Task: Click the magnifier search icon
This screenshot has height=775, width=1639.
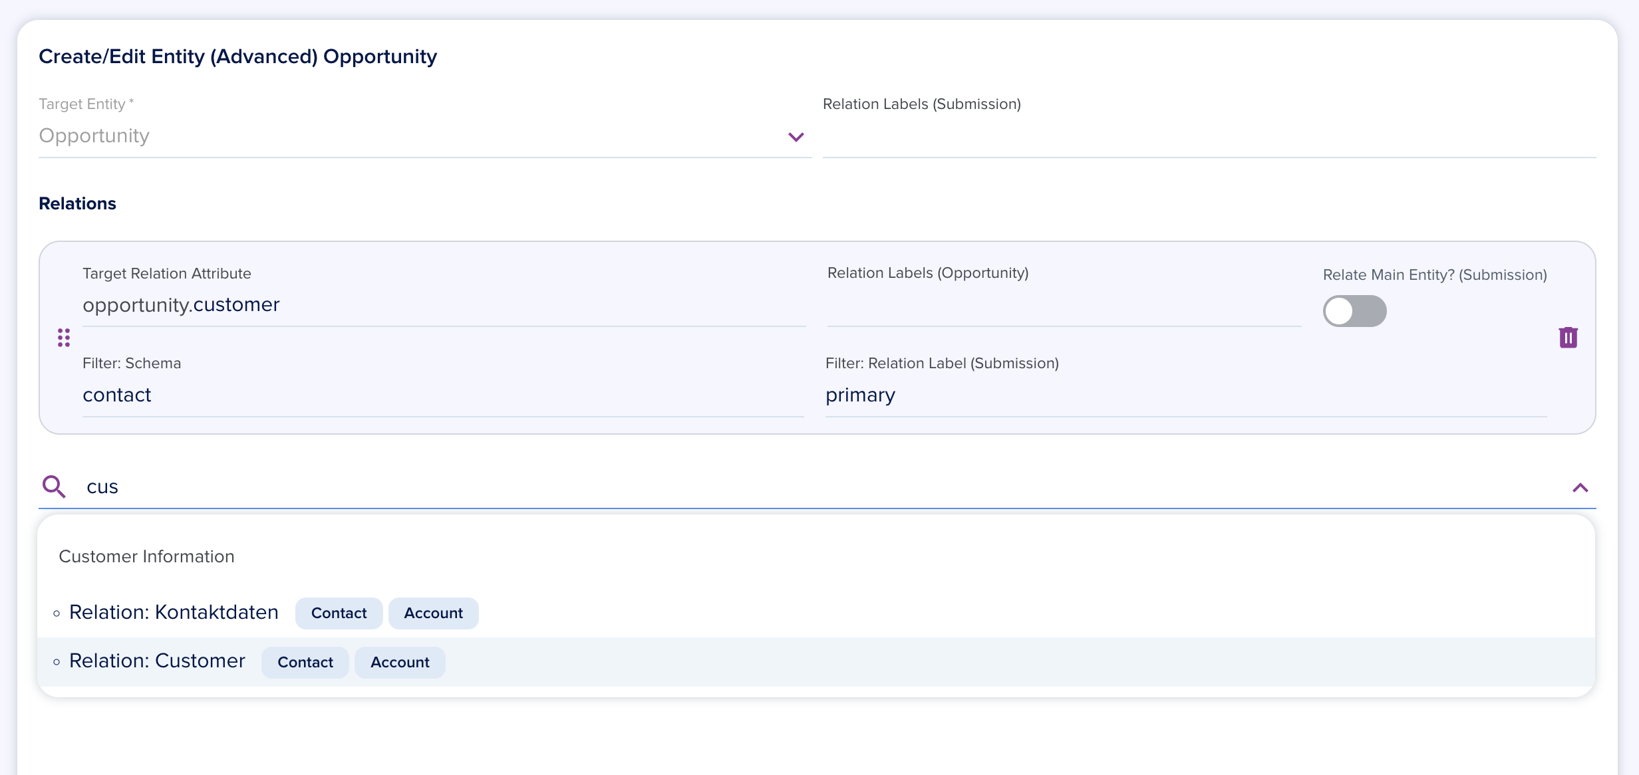Action: [x=54, y=487]
